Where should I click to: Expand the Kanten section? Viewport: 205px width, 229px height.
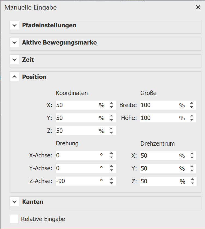(x=14, y=202)
